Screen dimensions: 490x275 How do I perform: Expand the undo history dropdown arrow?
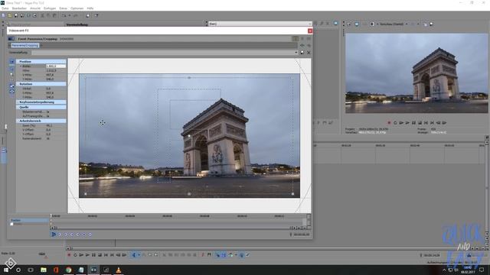click(x=70, y=15)
